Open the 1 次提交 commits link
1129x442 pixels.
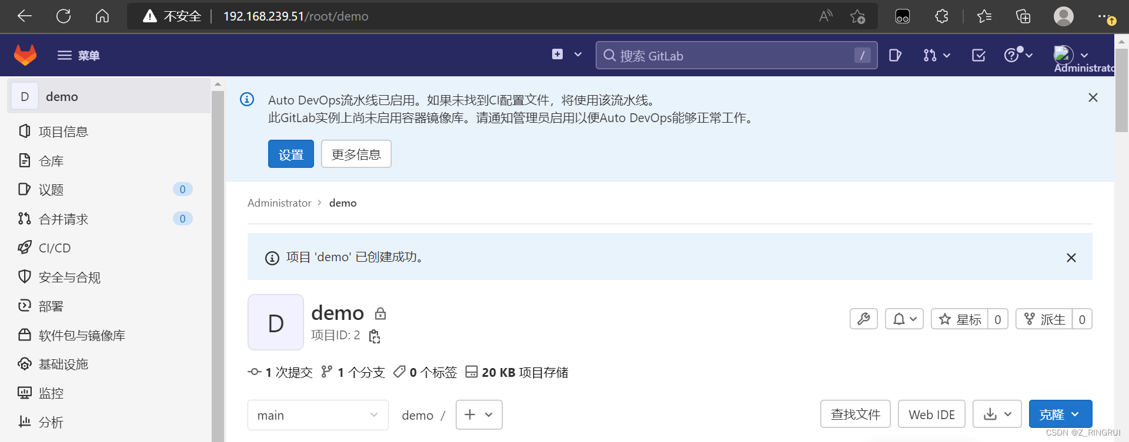280,372
